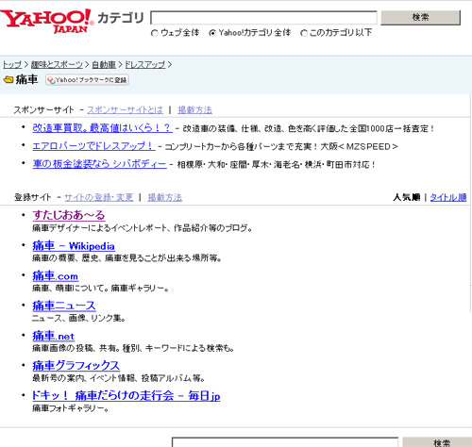
Task: Open the 痛車 - Wikipedia link
Action: coord(74,246)
